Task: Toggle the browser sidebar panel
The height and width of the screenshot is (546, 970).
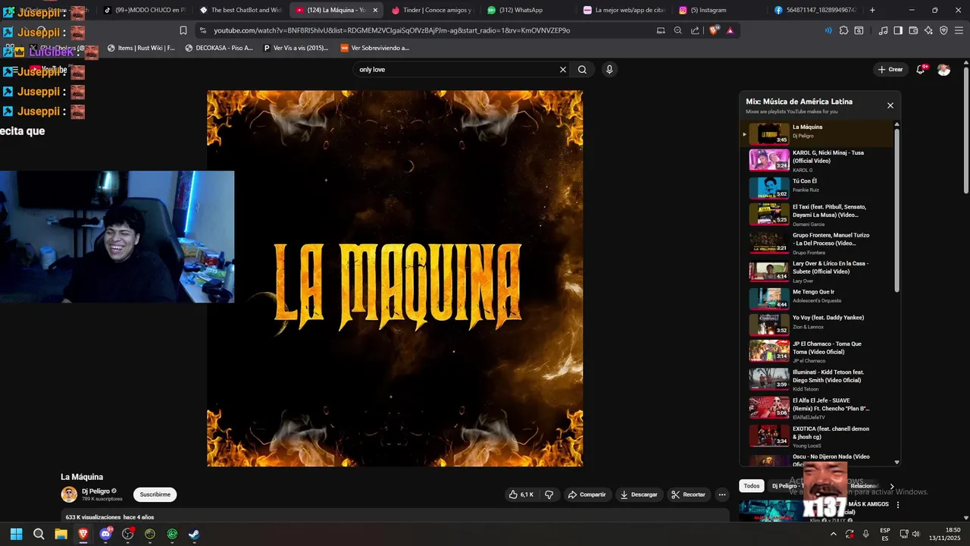Action: tap(898, 30)
